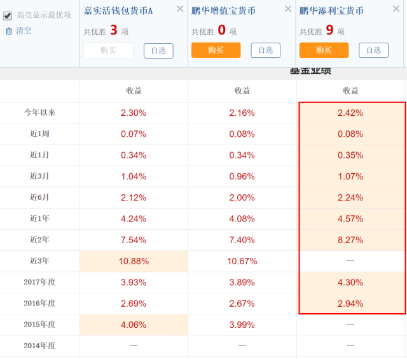Viewport: 407px width, 359px height.
Task: Click the 4.24% one-year value
Action: point(134,219)
